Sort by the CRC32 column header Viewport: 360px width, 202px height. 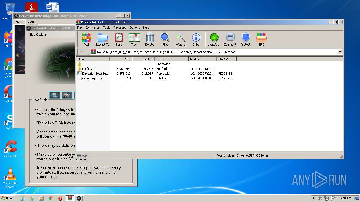(226, 59)
